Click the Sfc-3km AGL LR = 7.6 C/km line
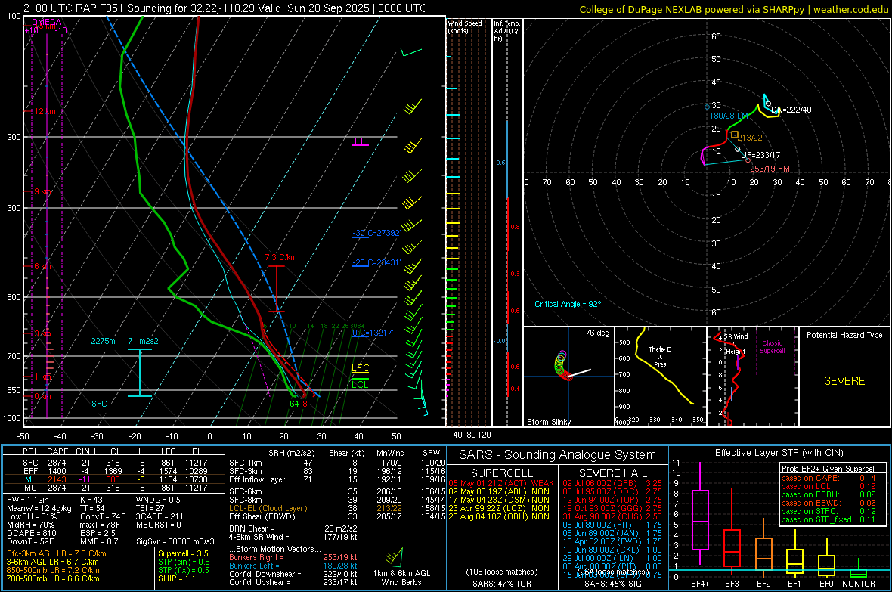 pos(57,553)
